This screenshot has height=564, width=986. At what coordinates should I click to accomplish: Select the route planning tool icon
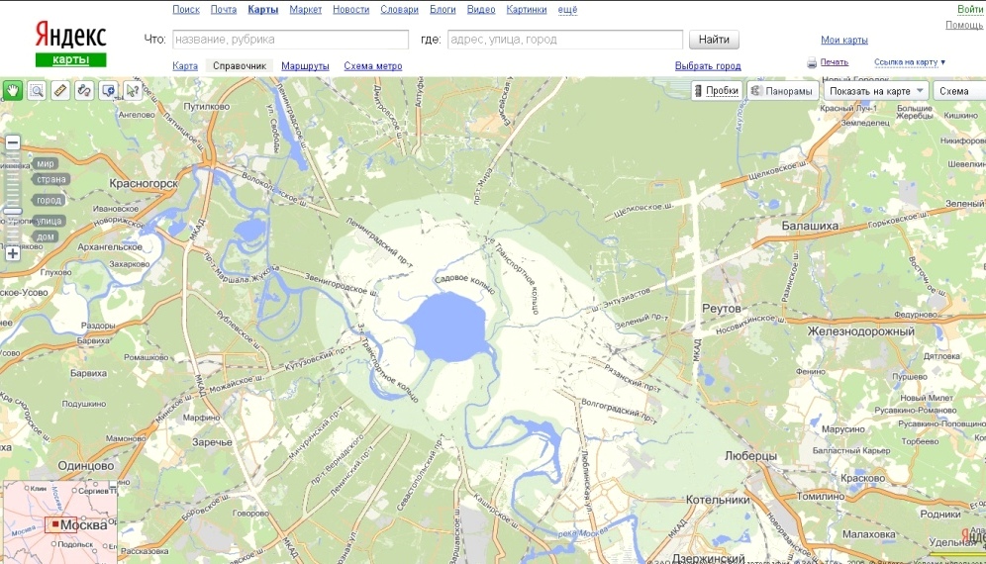pyautogui.click(x=84, y=91)
